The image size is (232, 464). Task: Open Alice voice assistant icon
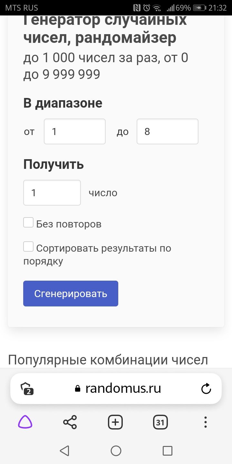(25, 422)
